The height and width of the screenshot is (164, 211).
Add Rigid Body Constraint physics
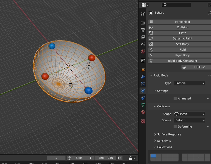[x=180, y=61]
